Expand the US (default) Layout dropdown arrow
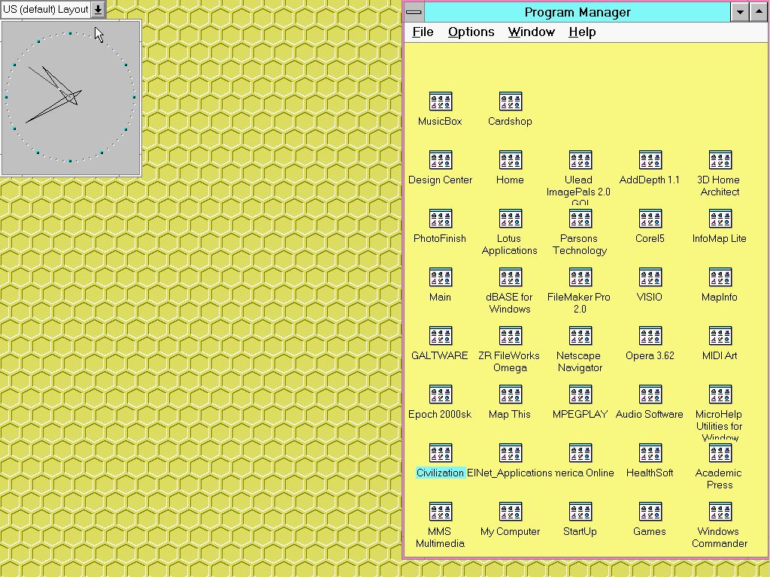Image resolution: width=770 pixels, height=577 pixels. (98, 10)
